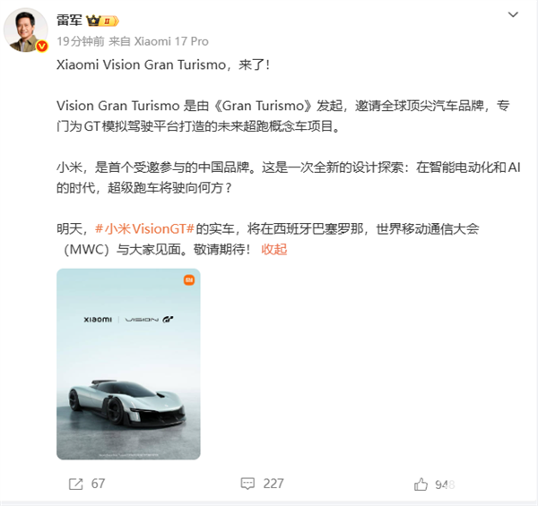Click the comment count 227
Viewport: 538px width, 506px height.
[x=273, y=484]
